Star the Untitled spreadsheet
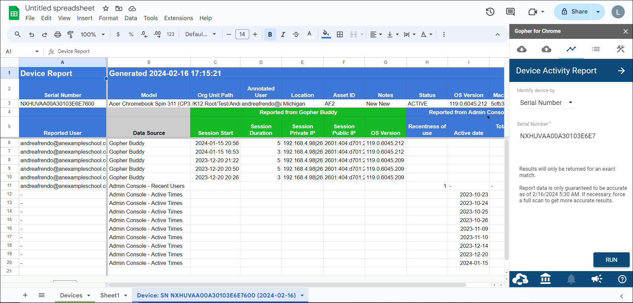Viewport: 633px width, 303px height. (x=105, y=8)
